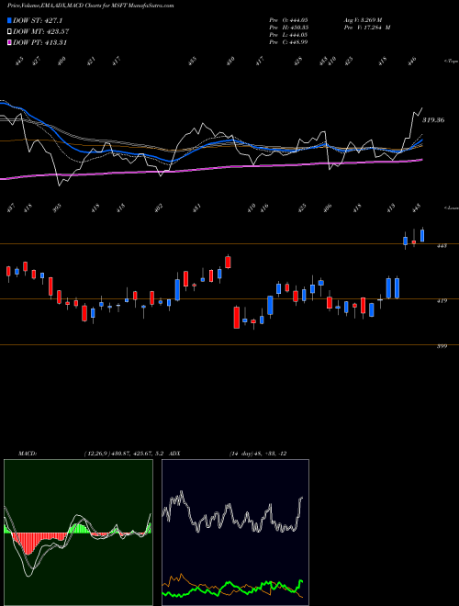
Task: Select the 'DOW ST: 427.1' legend label
Action: point(38,20)
